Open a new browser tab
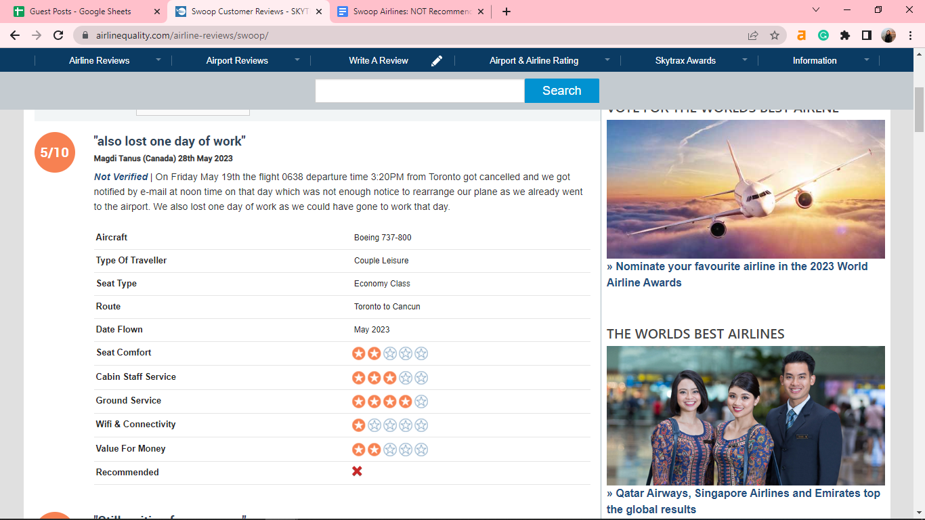Viewport: 925px width, 520px height. [507, 12]
